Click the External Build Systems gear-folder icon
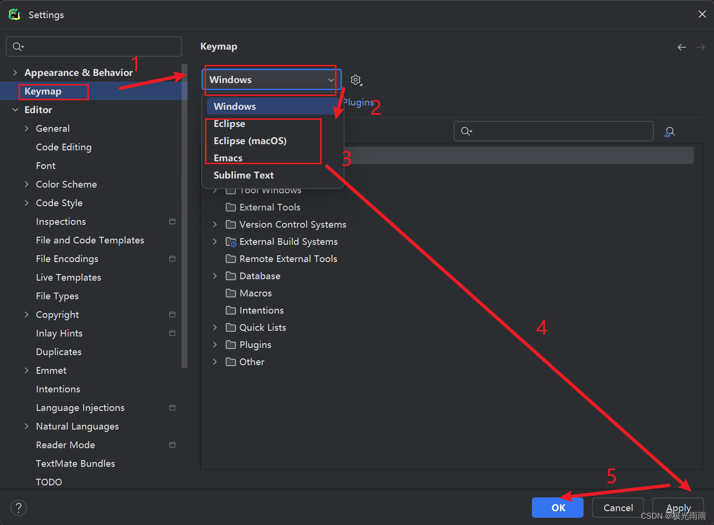714x525 pixels. pyautogui.click(x=231, y=241)
